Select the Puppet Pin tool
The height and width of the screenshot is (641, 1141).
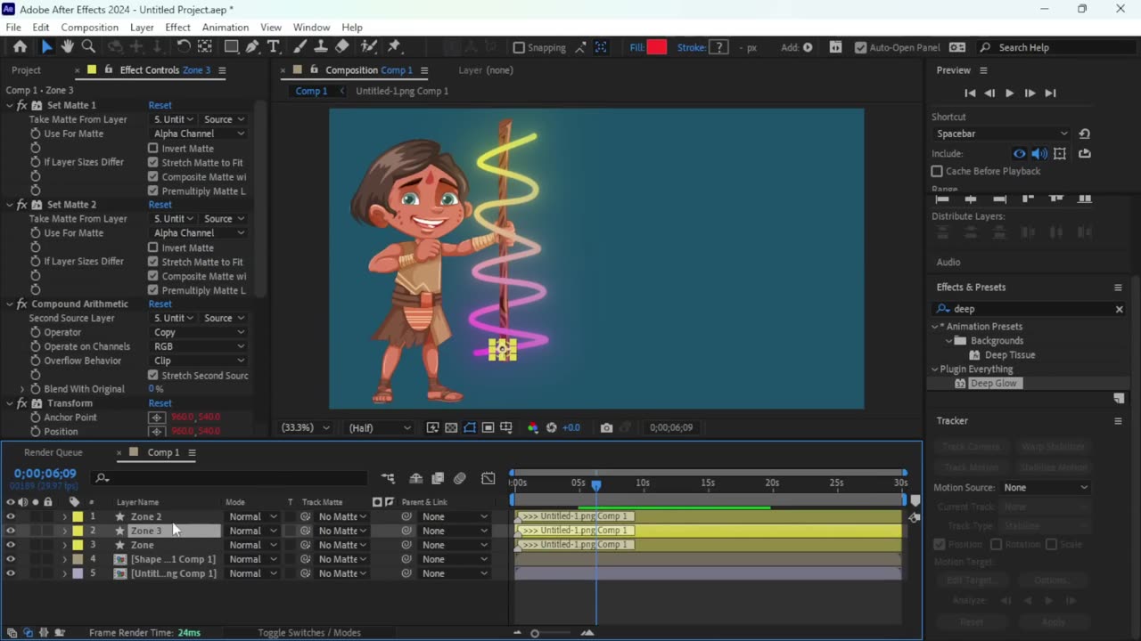point(394,47)
